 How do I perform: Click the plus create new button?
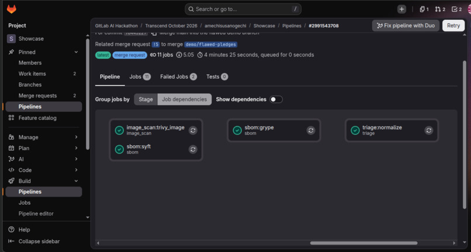coord(401,9)
